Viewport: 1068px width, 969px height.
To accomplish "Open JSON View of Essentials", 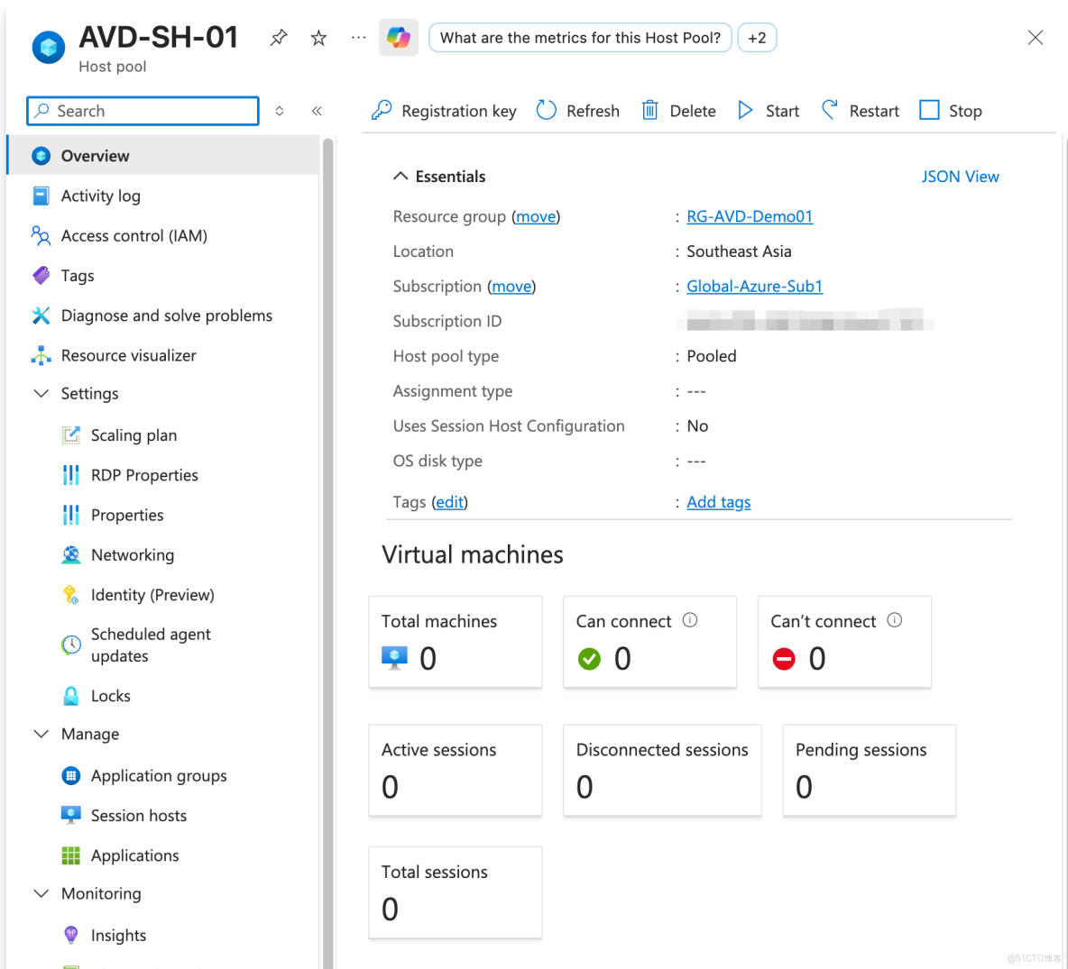I will click(x=960, y=176).
